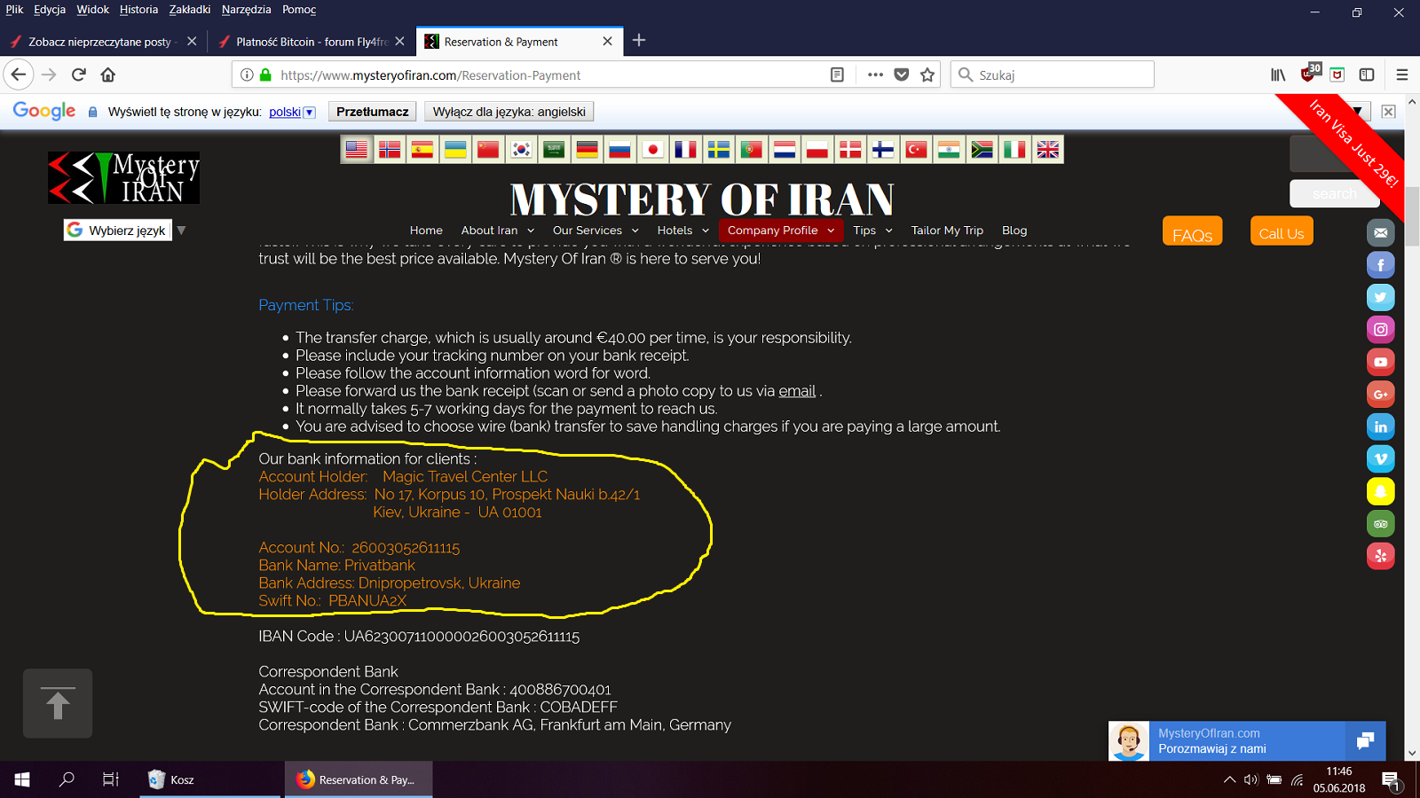Open a new browser tab
Screen dimensions: 1420x798
(639, 40)
